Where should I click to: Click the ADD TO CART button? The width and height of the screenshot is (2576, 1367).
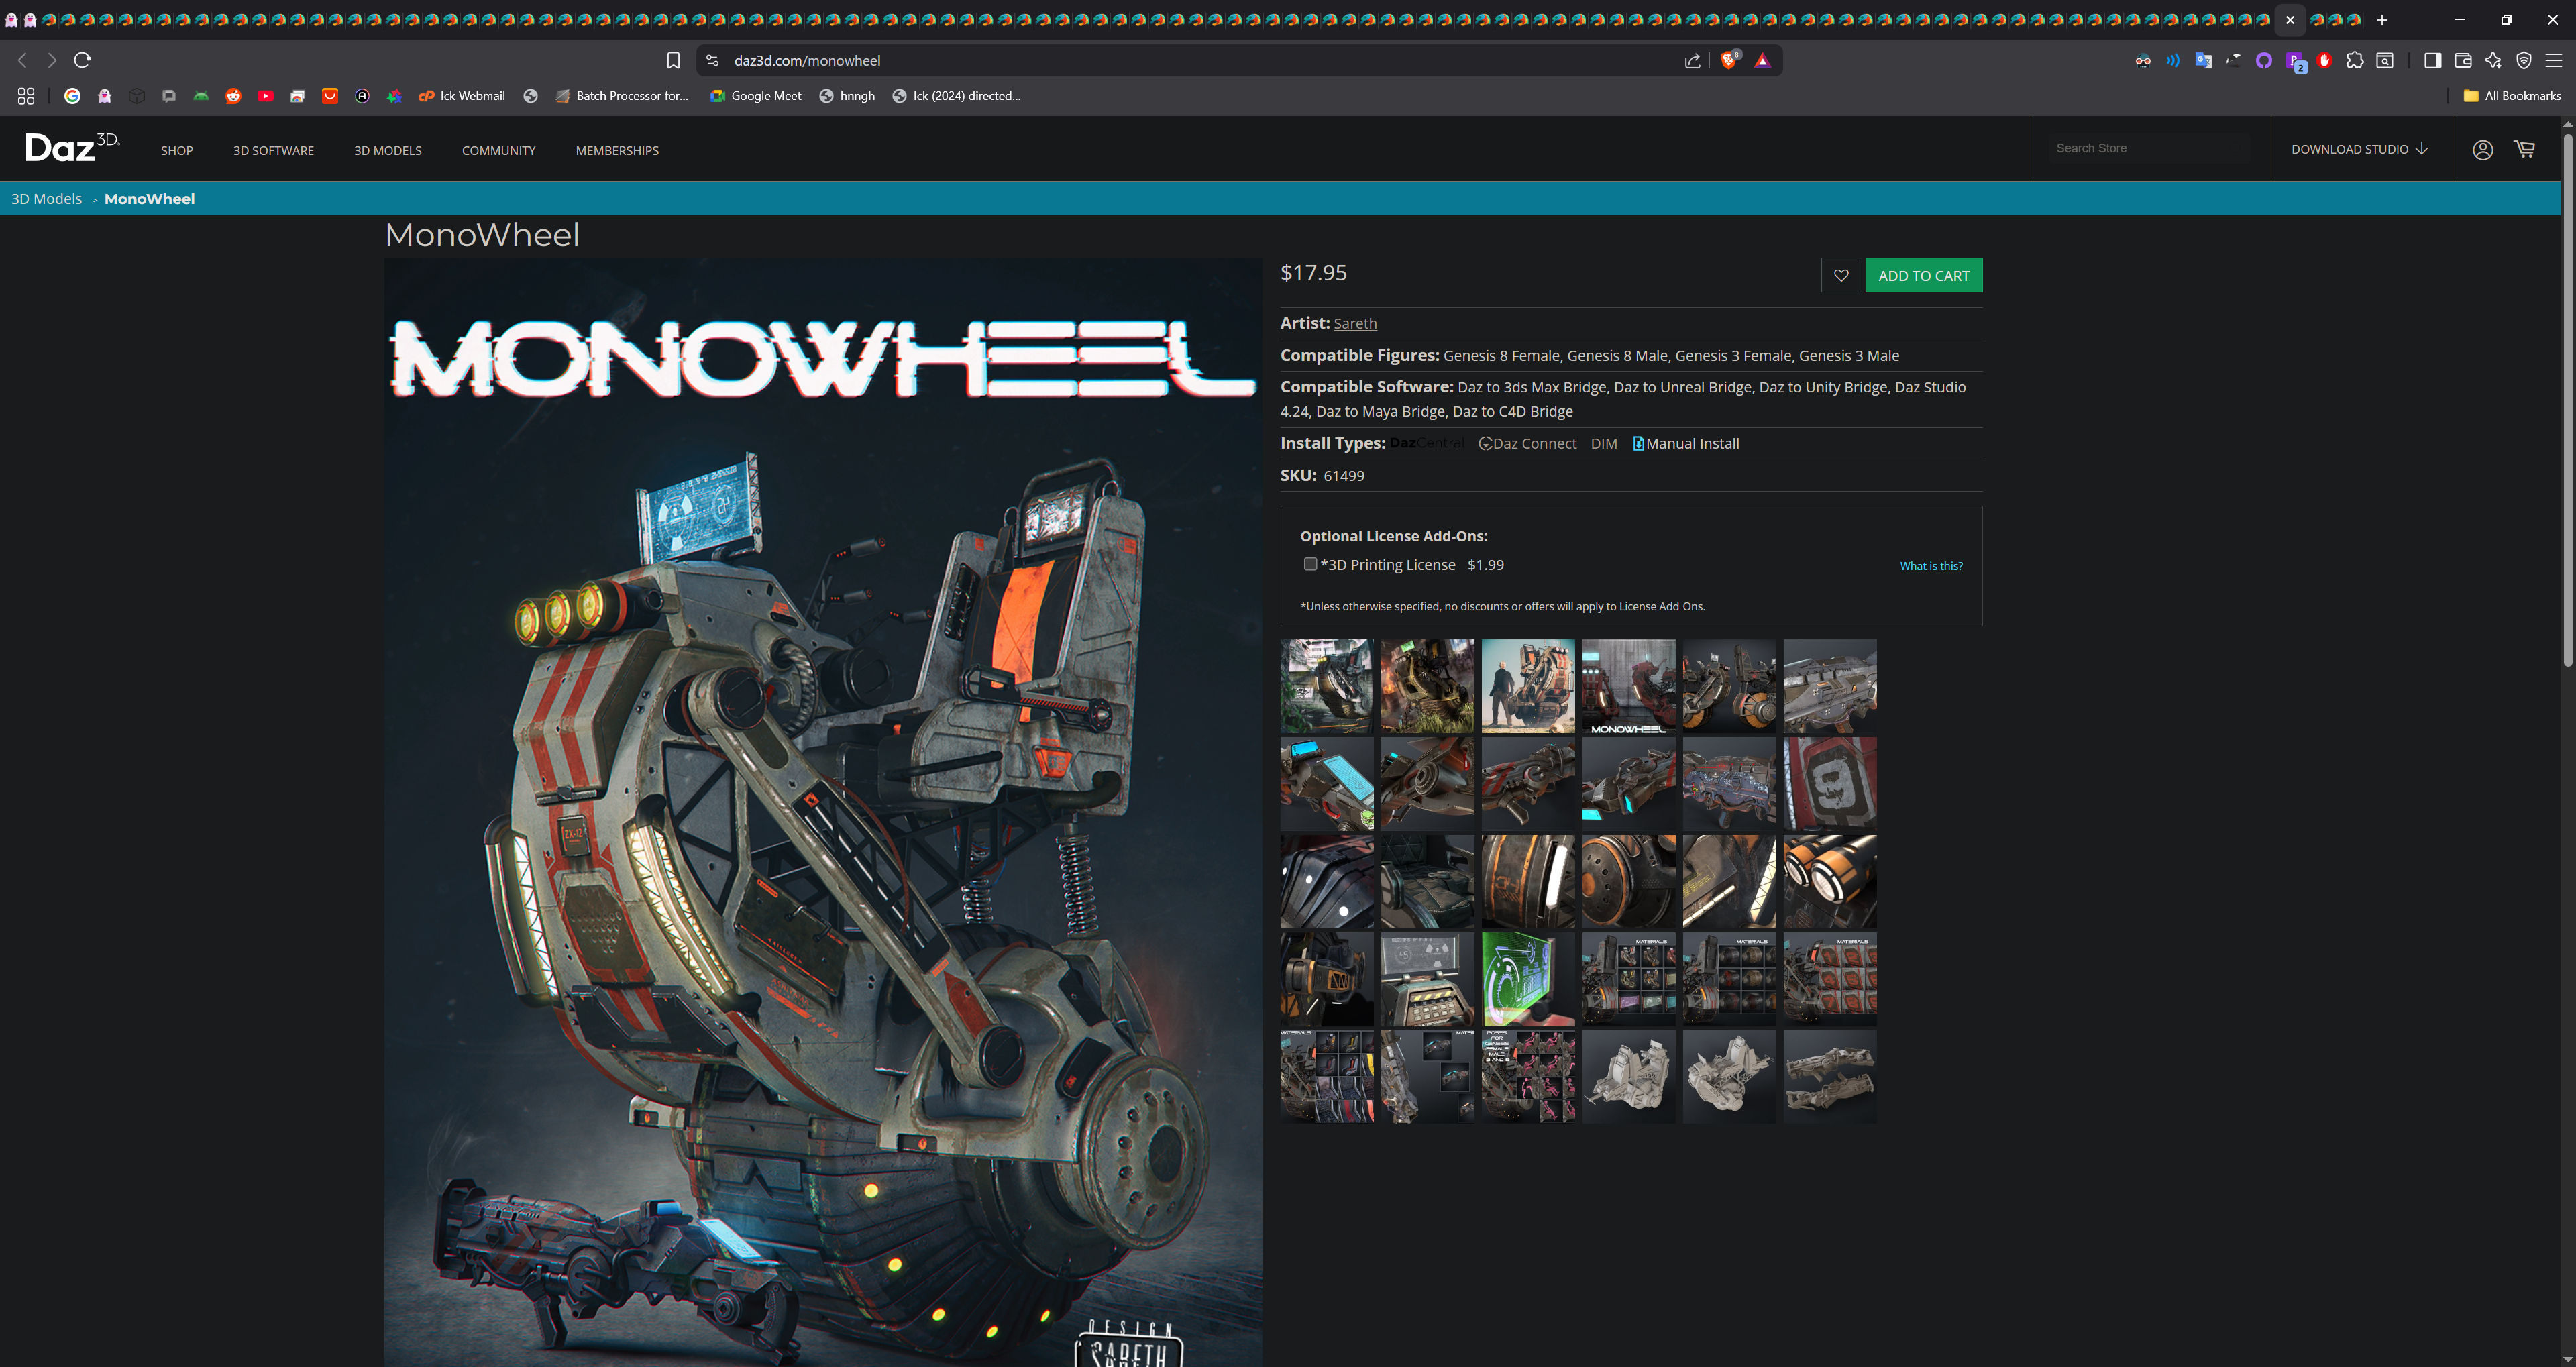point(1923,275)
